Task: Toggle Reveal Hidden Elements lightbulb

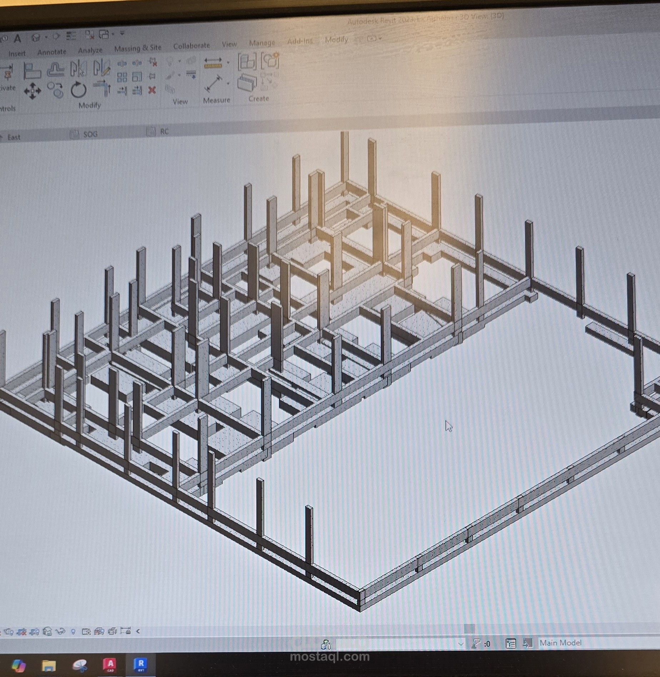Action: [73, 632]
